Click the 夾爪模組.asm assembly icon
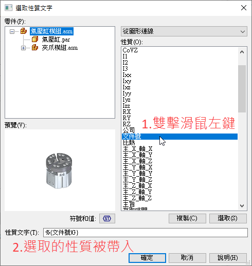 (35, 48)
